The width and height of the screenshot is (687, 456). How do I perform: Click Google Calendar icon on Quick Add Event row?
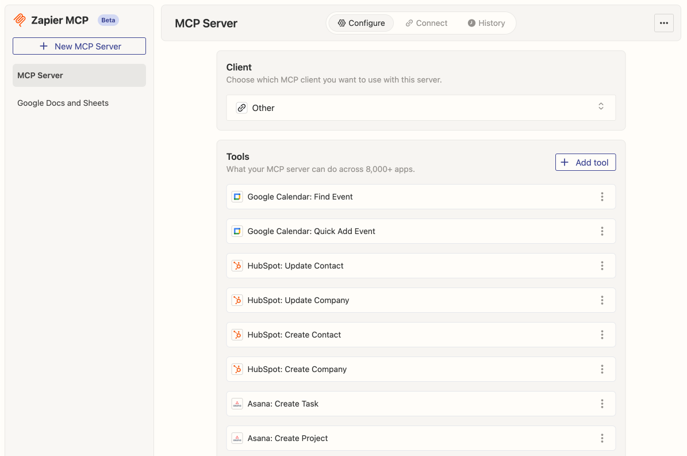click(x=237, y=231)
